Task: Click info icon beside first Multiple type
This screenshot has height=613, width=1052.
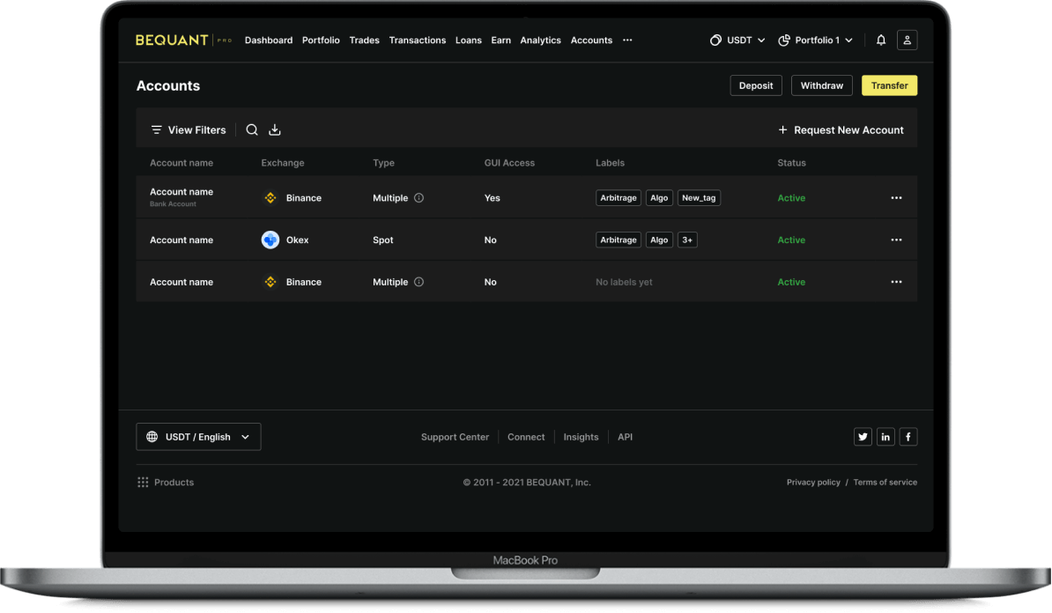Action: click(x=419, y=198)
